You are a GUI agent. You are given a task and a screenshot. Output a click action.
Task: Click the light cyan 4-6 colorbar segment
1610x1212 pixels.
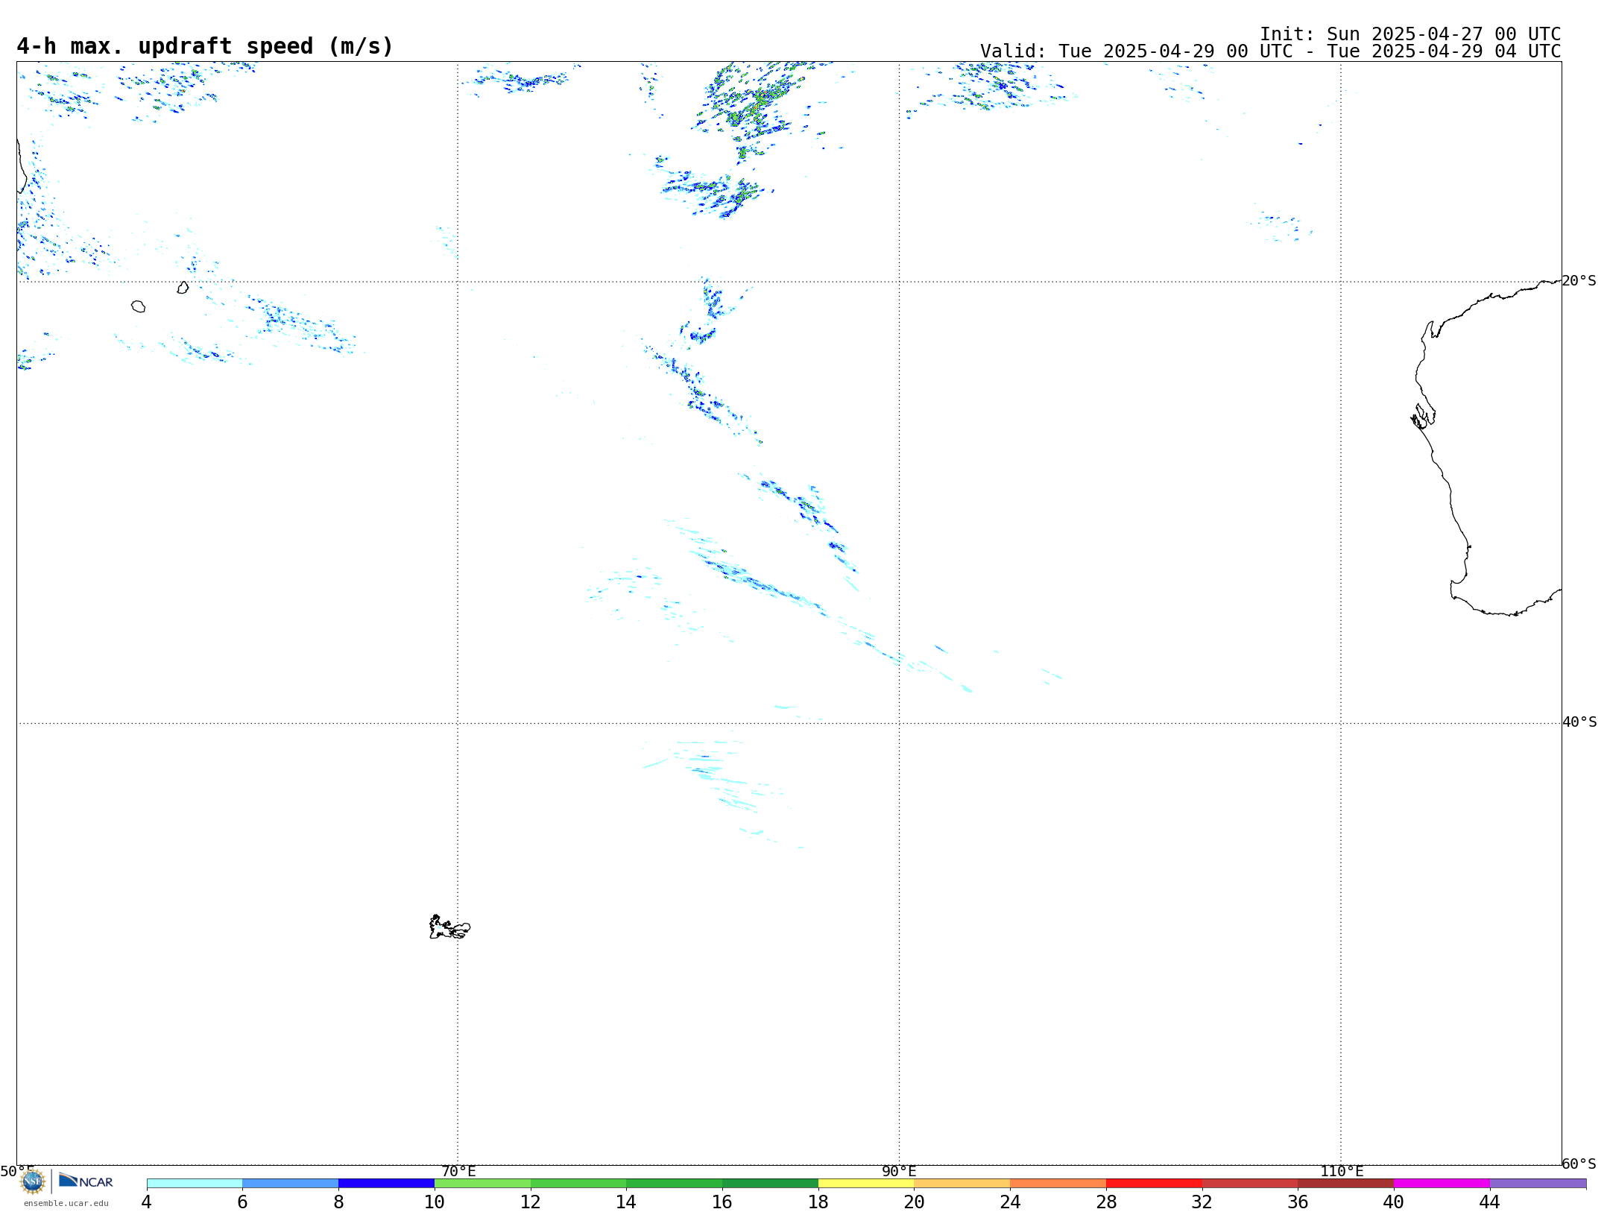click(195, 1183)
